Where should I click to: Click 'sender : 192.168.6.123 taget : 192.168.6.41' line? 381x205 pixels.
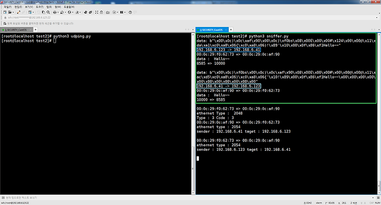244,150
